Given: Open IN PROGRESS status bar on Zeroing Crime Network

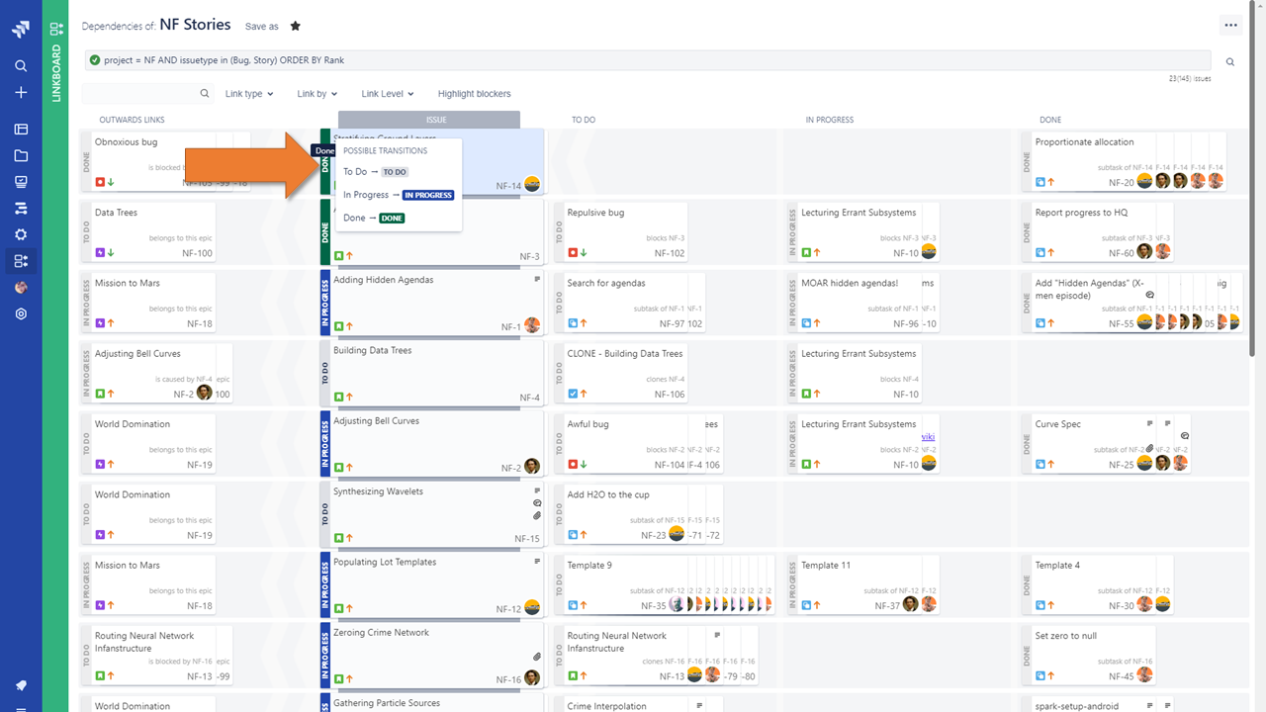Looking at the screenshot, I should pos(325,656).
